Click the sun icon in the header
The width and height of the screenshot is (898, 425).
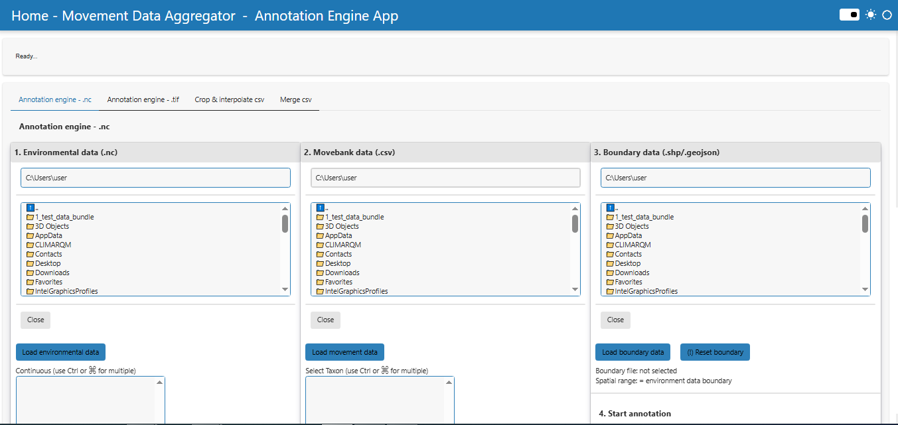pos(871,15)
